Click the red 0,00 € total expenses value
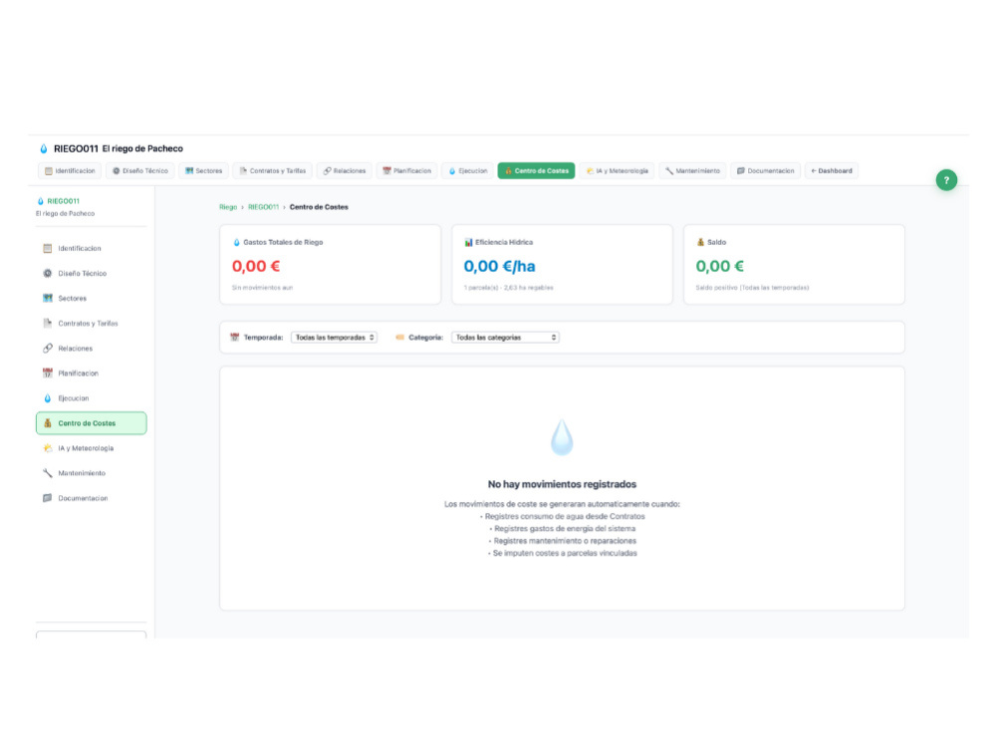The width and height of the screenshot is (996, 747). tap(256, 266)
